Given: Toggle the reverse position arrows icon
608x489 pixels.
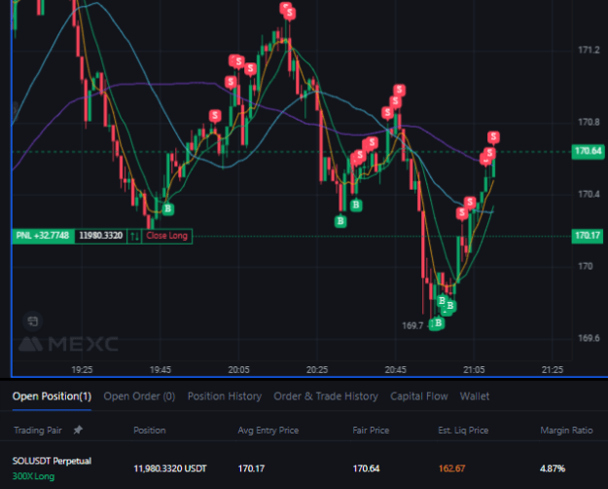Looking at the screenshot, I should click(134, 236).
